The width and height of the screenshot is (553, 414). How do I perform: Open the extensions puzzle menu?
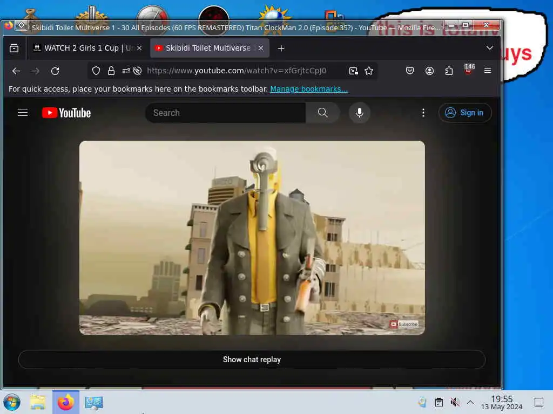pos(449,71)
